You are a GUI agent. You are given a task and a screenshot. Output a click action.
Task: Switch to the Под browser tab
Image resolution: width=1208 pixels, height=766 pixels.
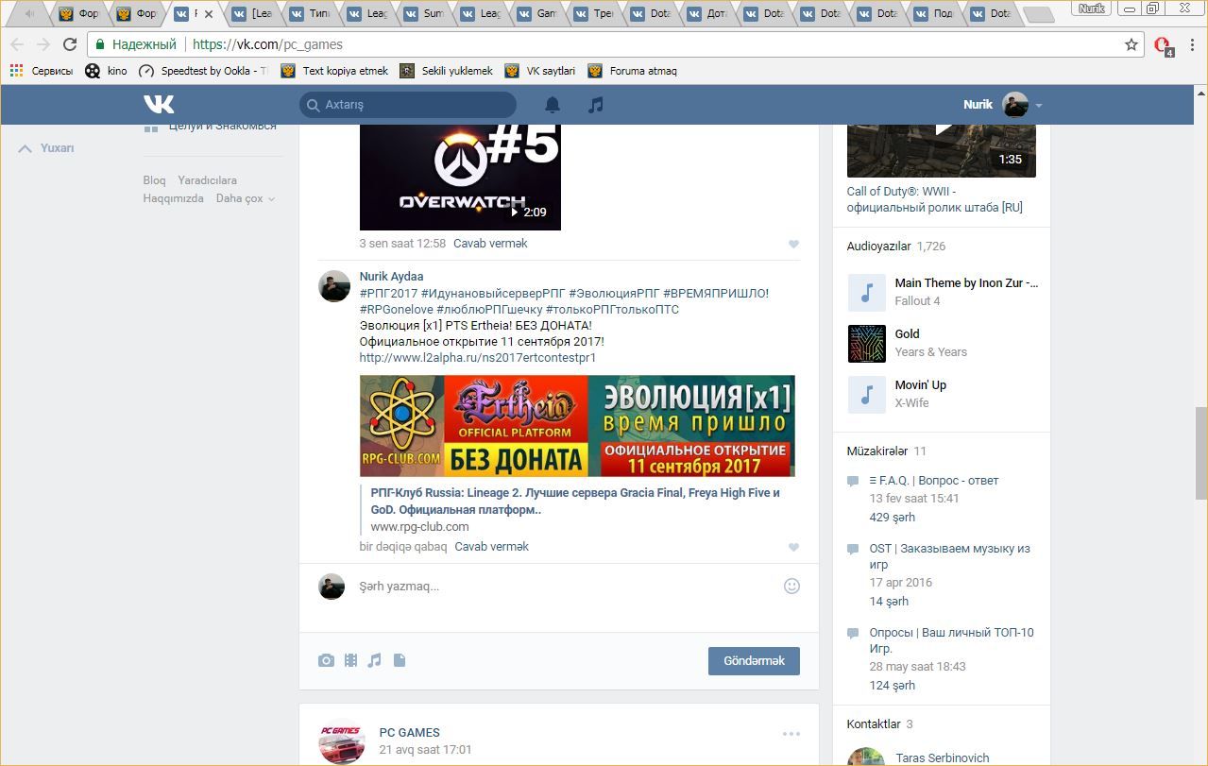pyautogui.click(x=935, y=14)
